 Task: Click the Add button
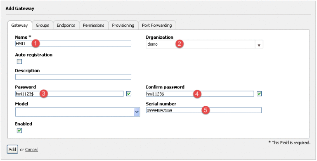pyautogui.click(x=12, y=149)
